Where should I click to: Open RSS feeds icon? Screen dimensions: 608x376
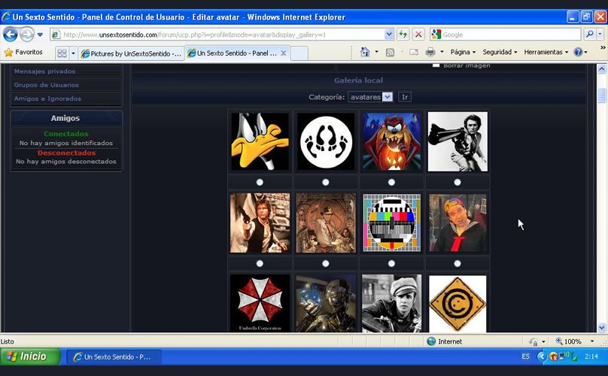pos(390,52)
